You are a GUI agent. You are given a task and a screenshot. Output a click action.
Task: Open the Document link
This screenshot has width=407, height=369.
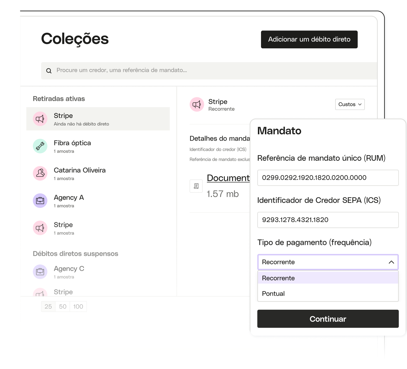click(x=228, y=178)
